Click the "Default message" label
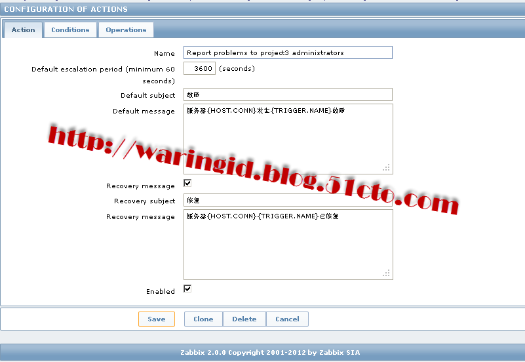Image resolution: width=525 pixels, height=362 pixels. 144,111
